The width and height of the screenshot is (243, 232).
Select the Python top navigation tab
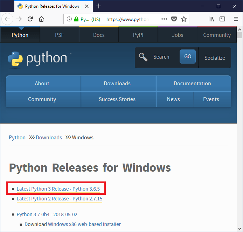20,35
